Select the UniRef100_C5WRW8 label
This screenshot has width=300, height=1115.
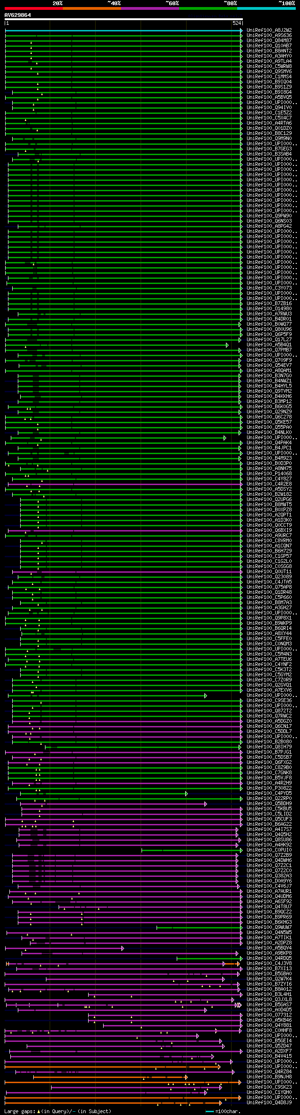269,67
